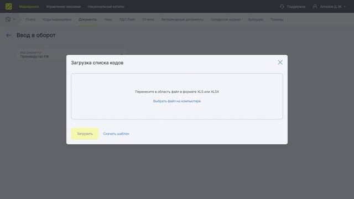Open the Вид документа dropdown showing Производство РФ

click(71, 55)
